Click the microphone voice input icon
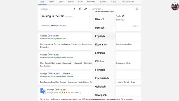This screenshot has width=179, height=101. click(x=74, y=9)
